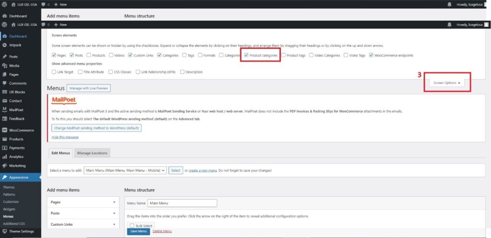Image resolution: width=491 pixels, height=238 pixels.
Task: Click the Comments bubble sidebar icon
Action: coord(5,83)
